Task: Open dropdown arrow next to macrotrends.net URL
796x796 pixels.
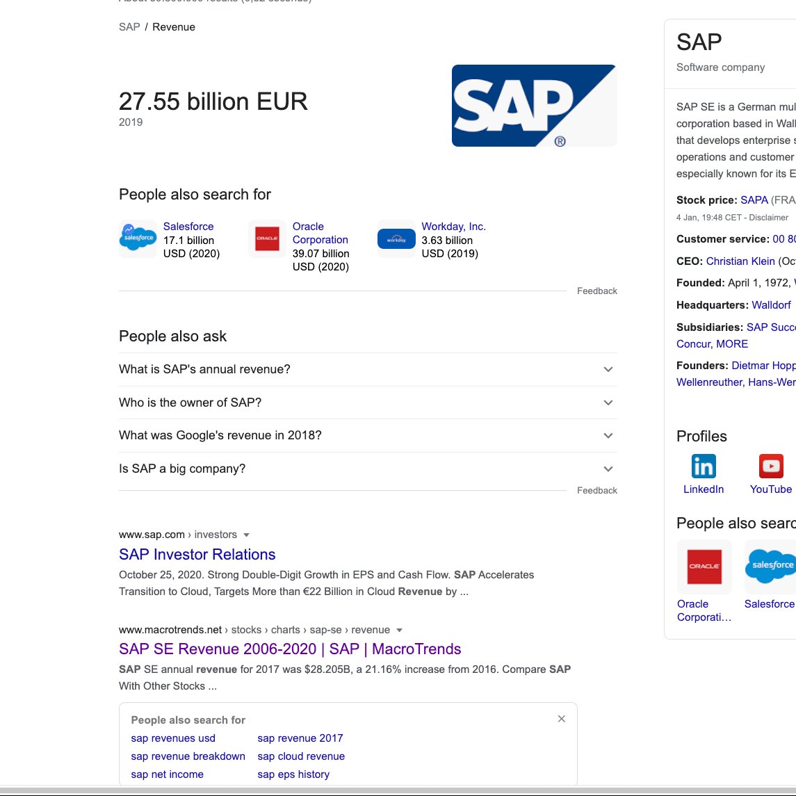Action: pyautogui.click(x=400, y=630)
